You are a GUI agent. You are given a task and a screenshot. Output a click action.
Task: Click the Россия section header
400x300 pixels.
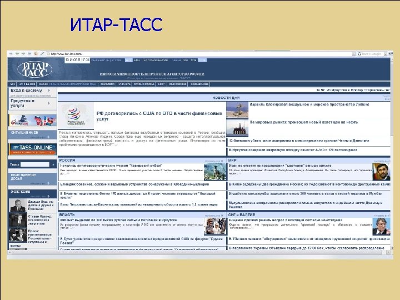[x=67, y=160]
